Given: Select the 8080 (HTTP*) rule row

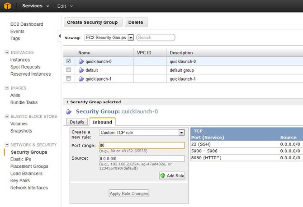Looking at the screenshot, I should coord(246,158).
